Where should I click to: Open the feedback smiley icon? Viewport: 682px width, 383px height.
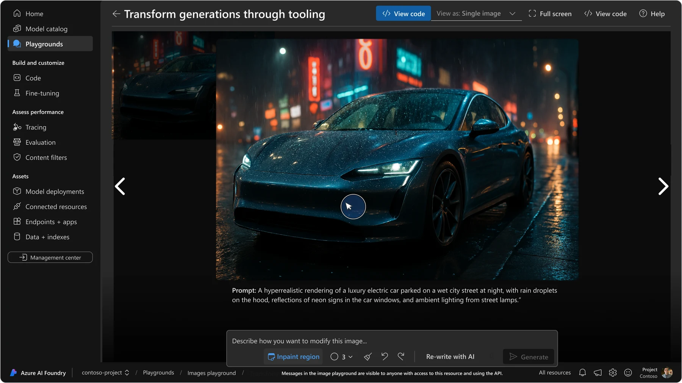click(x=628, y=373)
